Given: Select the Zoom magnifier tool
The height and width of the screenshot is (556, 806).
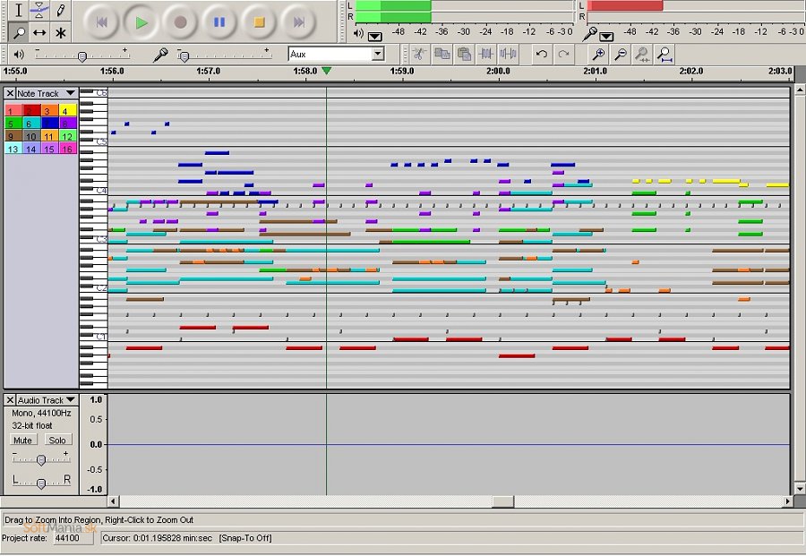Looking at the screenshot, I should point(19,32).
